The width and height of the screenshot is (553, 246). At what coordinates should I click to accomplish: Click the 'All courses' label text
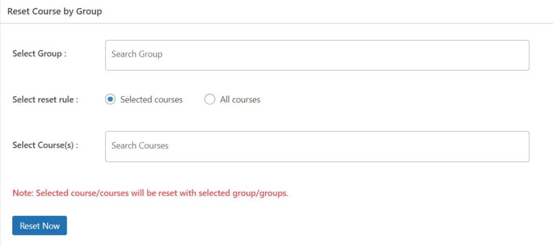coord(240,100)
